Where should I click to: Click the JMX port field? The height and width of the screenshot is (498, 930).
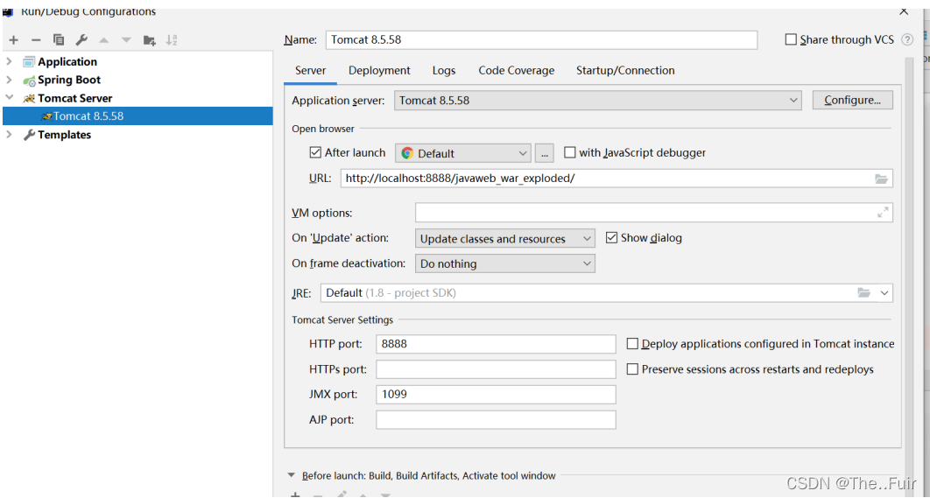click(496, 394)
